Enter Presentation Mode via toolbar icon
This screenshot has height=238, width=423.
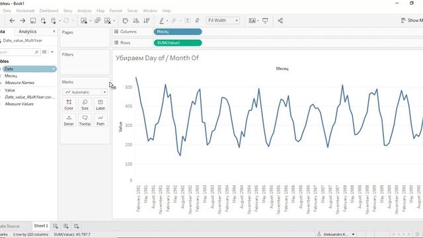point(265,20)
